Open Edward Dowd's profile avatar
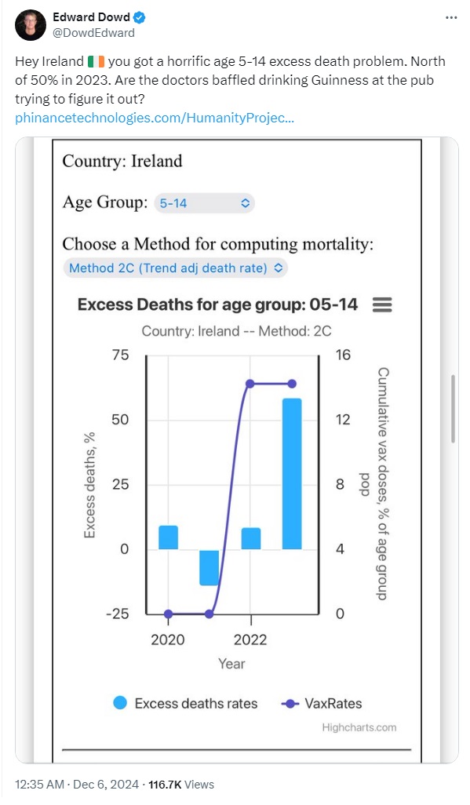470x805 pixels. (31, 24)
